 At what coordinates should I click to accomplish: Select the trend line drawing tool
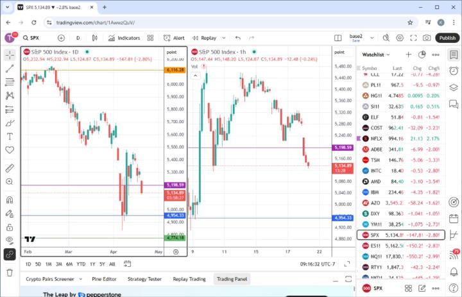click(10, 69)
